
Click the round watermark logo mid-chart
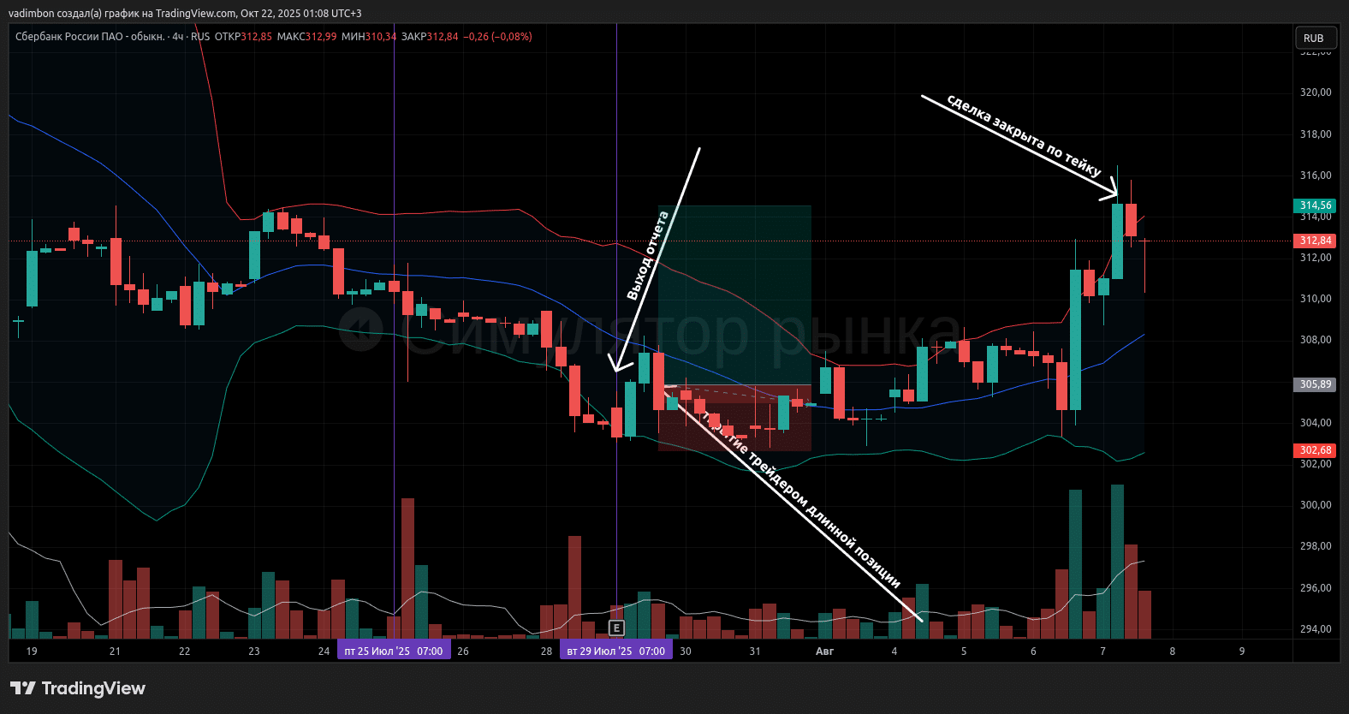click(x=360, y=330)
